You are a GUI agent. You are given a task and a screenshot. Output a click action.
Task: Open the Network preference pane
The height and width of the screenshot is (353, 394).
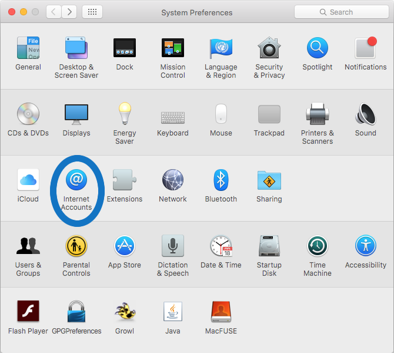(173, 180)
